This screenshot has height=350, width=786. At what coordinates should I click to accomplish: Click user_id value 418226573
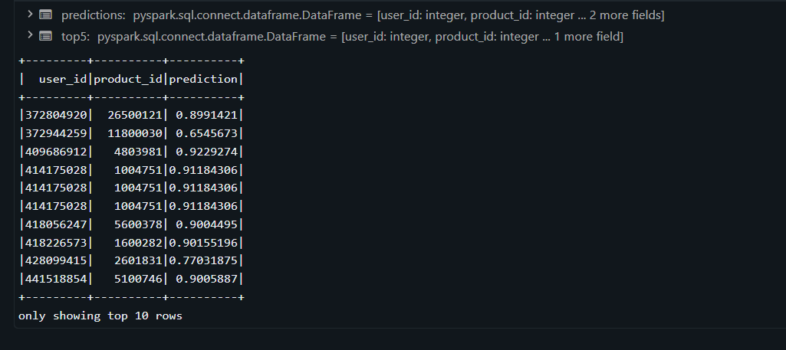(56, 243)
